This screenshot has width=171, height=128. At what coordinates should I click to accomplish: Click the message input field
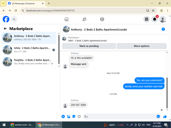120,116
